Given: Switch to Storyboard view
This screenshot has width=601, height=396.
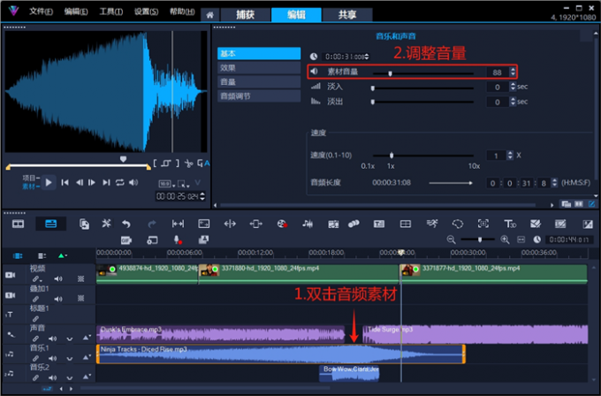Looking at the screenshot, I should 18,224.
